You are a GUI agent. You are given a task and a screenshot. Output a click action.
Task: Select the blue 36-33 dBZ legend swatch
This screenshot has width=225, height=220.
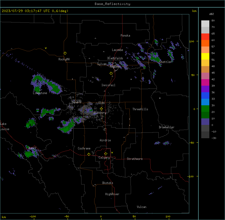pos(205,95)
